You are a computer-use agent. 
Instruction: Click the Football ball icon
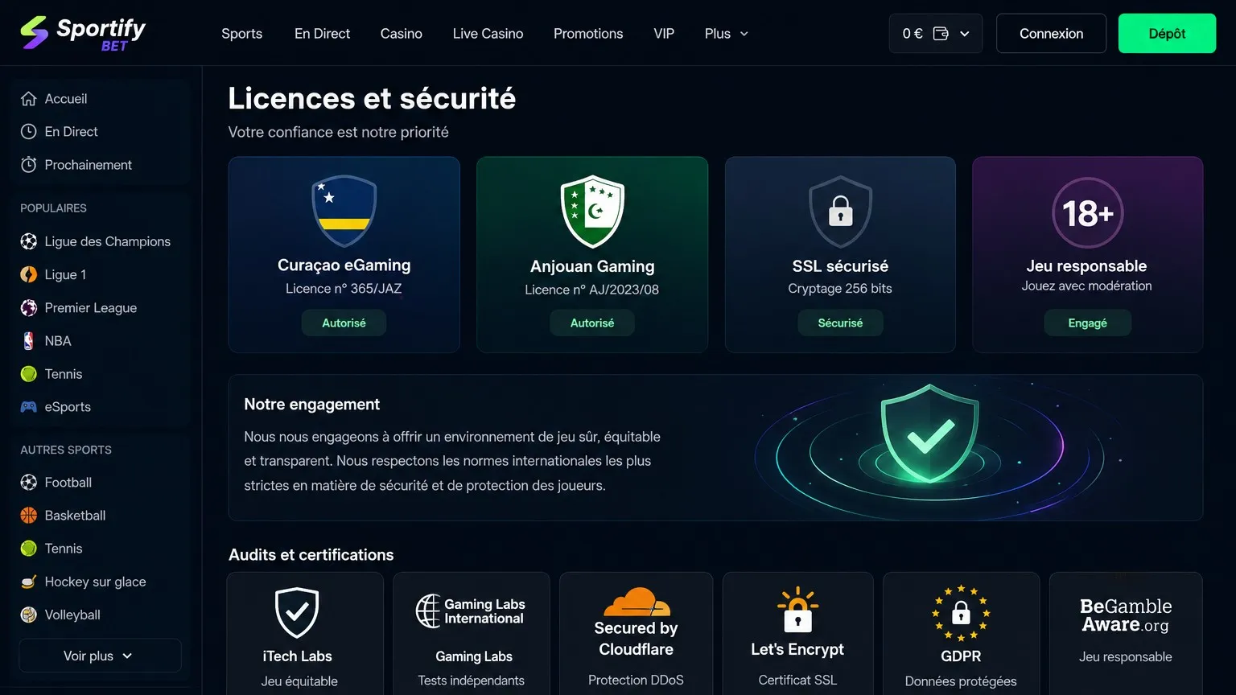point(29,483)
